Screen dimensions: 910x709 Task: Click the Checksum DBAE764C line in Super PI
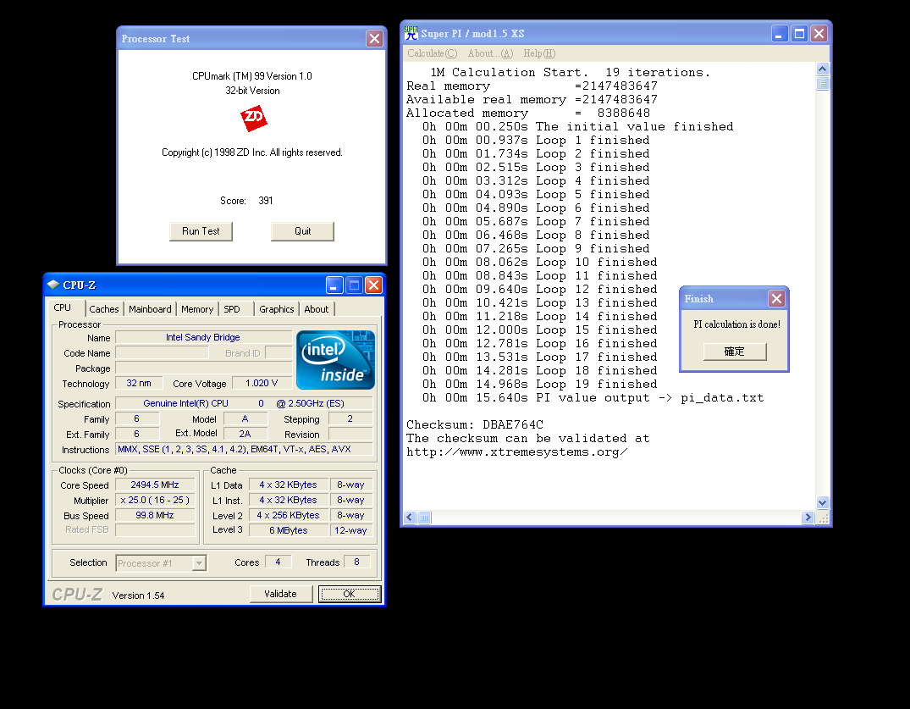[x=475, y=424]
